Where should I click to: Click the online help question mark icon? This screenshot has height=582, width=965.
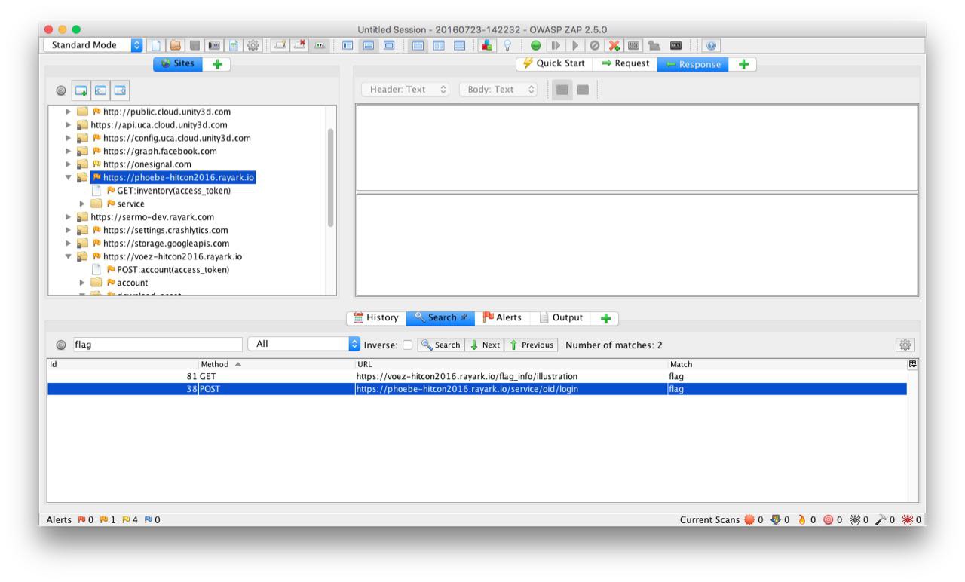(x=710, y=45)
